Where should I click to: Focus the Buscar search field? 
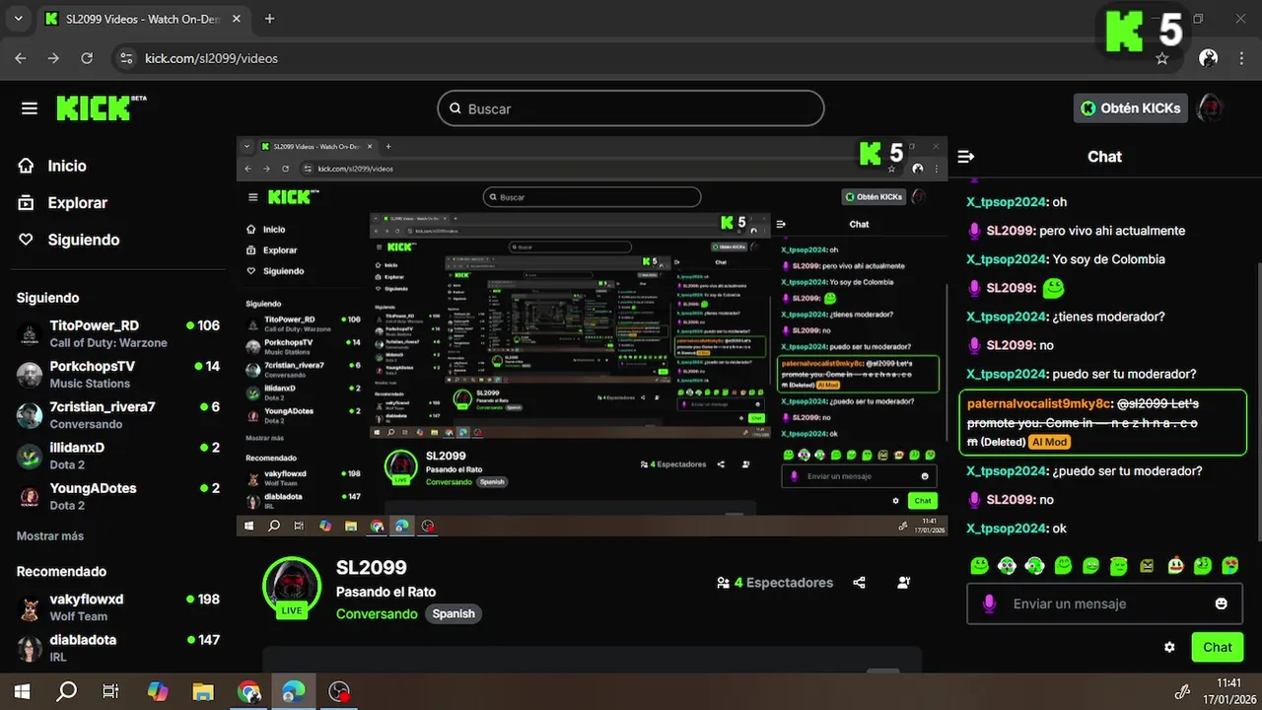click(631, 108)
